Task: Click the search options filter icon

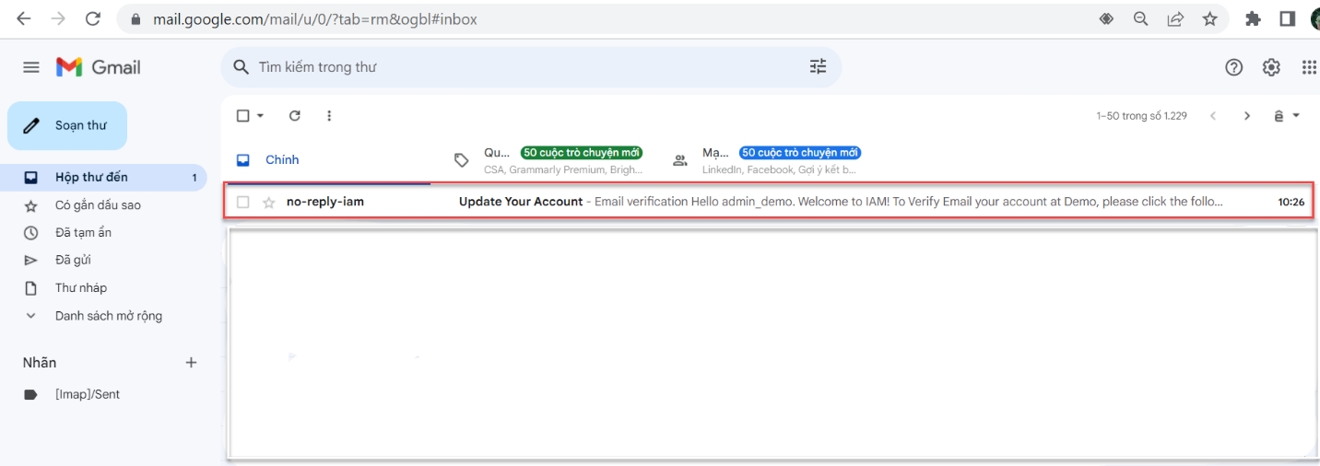Action: 818,66
